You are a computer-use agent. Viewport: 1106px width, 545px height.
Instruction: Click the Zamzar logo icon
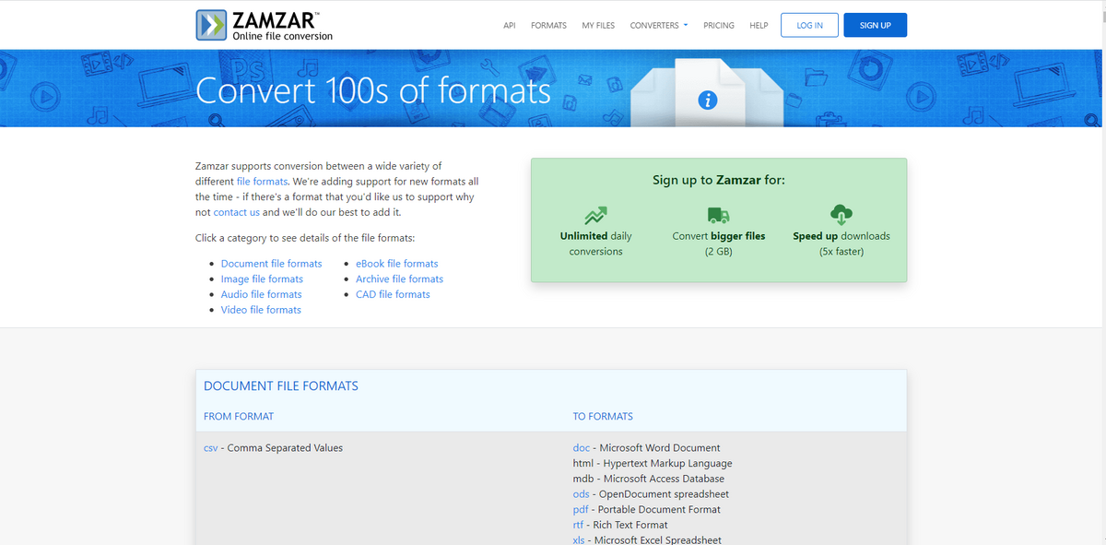pyautogui.click(x=211, y=25)
